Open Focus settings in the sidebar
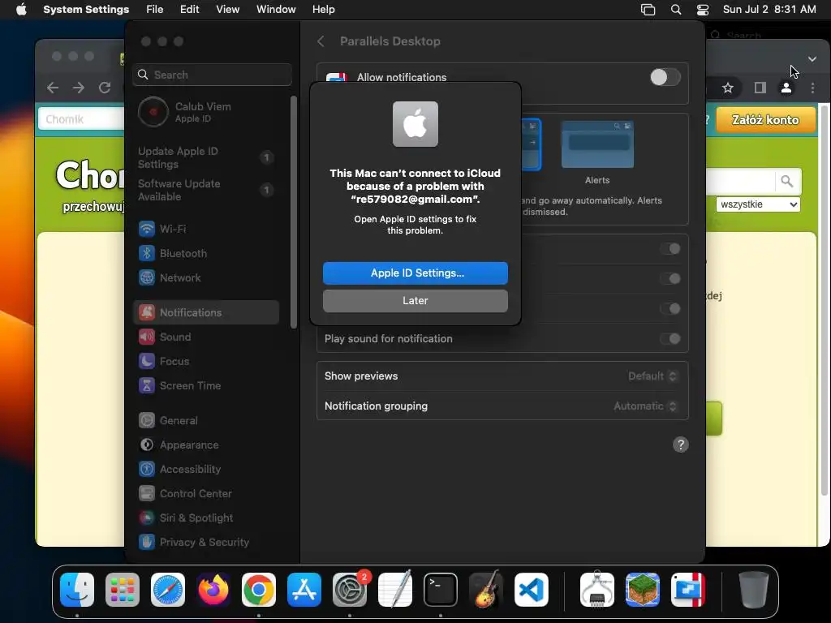831x623 pixels. [x=205, y=361]
